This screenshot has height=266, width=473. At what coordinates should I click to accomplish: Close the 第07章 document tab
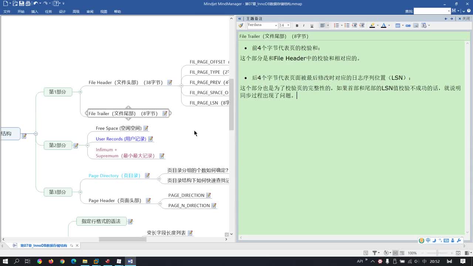pyautogui.click(x=77, y=246)
